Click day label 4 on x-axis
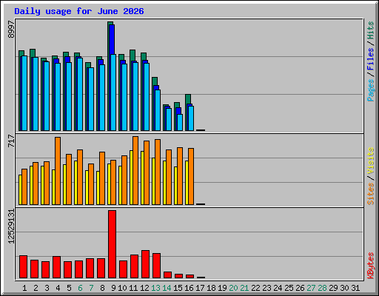Screen dimensions: 379x296 [x=58, y=288]
